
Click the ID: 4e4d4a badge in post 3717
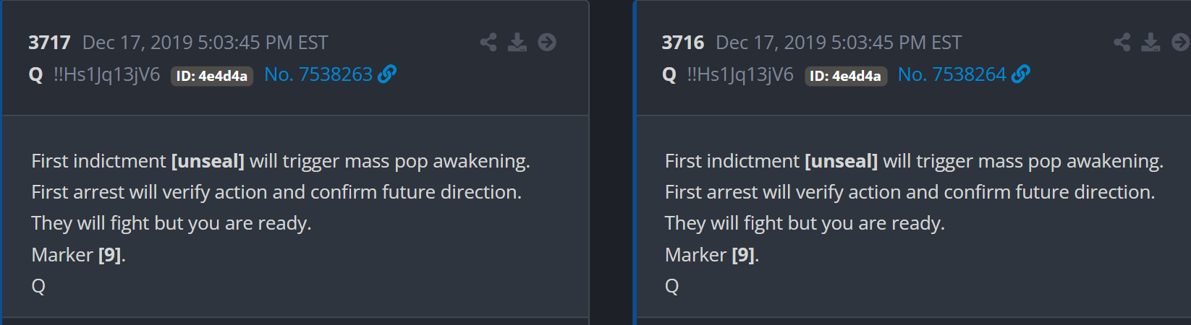pyautogui.click(x=212, y=76)
